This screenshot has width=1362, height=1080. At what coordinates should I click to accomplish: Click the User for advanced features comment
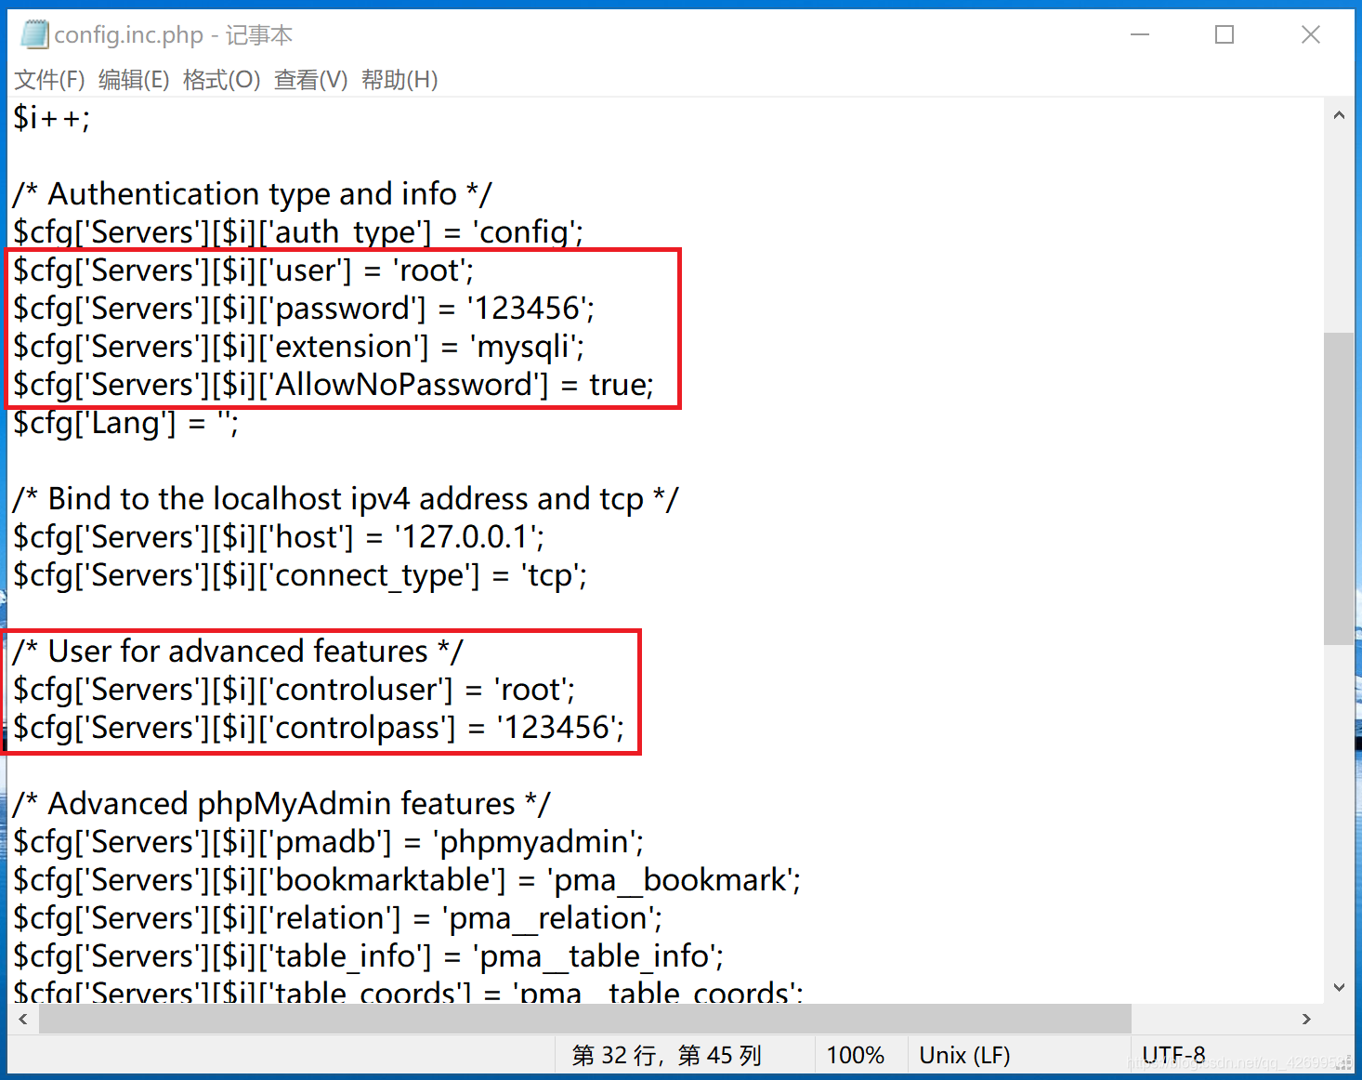pos(238,652)
